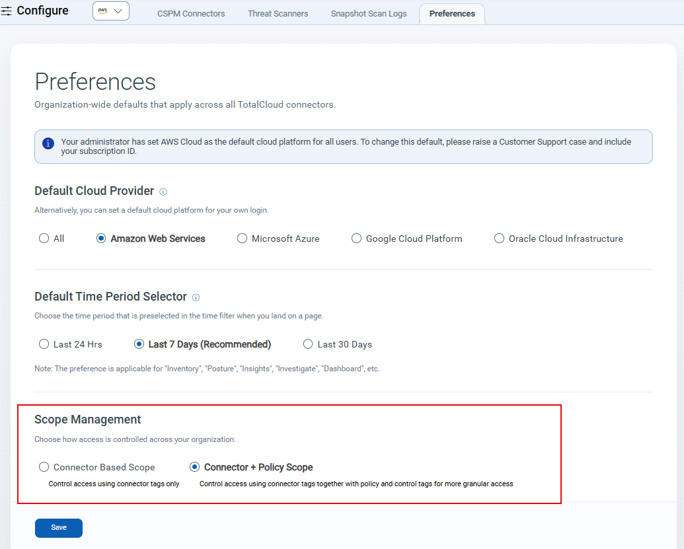Select Last 7 Days (Recommended) option
Screen dimensions: 684x549
tap(139, 344)
